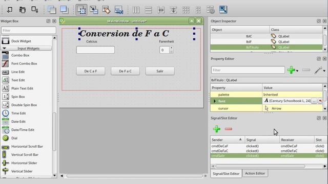
Task: Apply Lay Out in a Grid icon
Action: pos(186,10)
